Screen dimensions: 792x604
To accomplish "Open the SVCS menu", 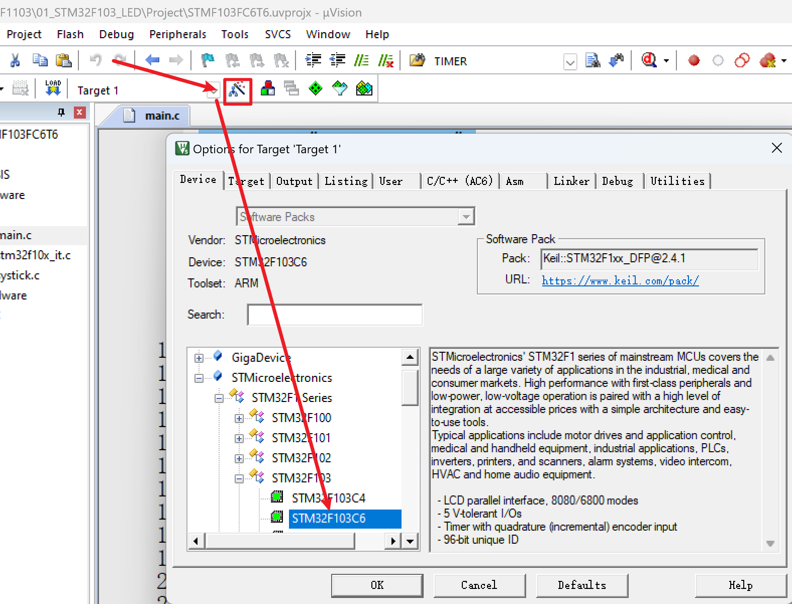I will click(x=278, y=34).
